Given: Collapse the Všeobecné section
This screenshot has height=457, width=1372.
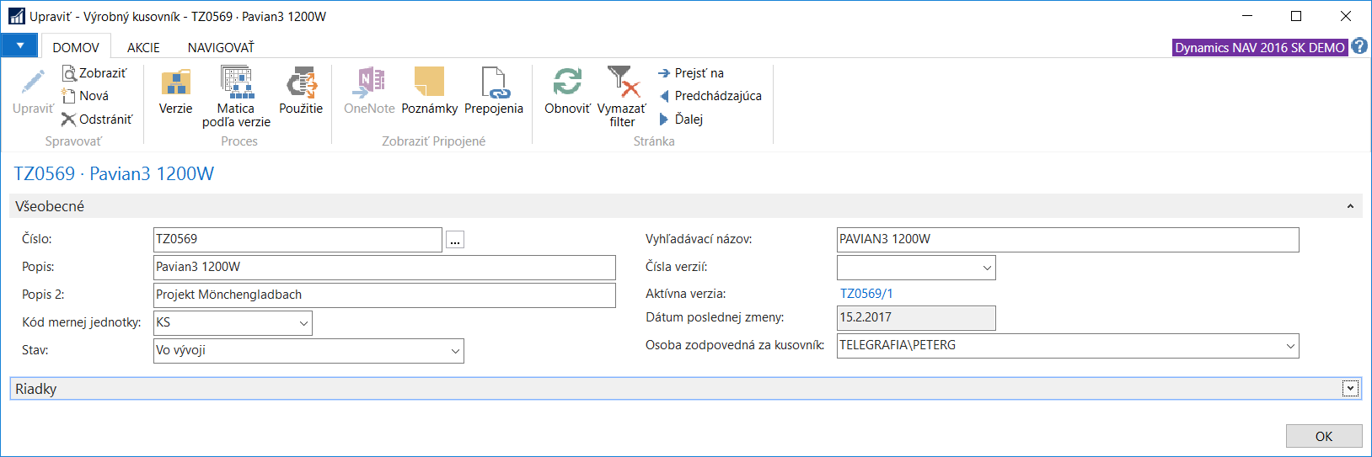Looking at the screenshot, I should [x=1350, y=206].
